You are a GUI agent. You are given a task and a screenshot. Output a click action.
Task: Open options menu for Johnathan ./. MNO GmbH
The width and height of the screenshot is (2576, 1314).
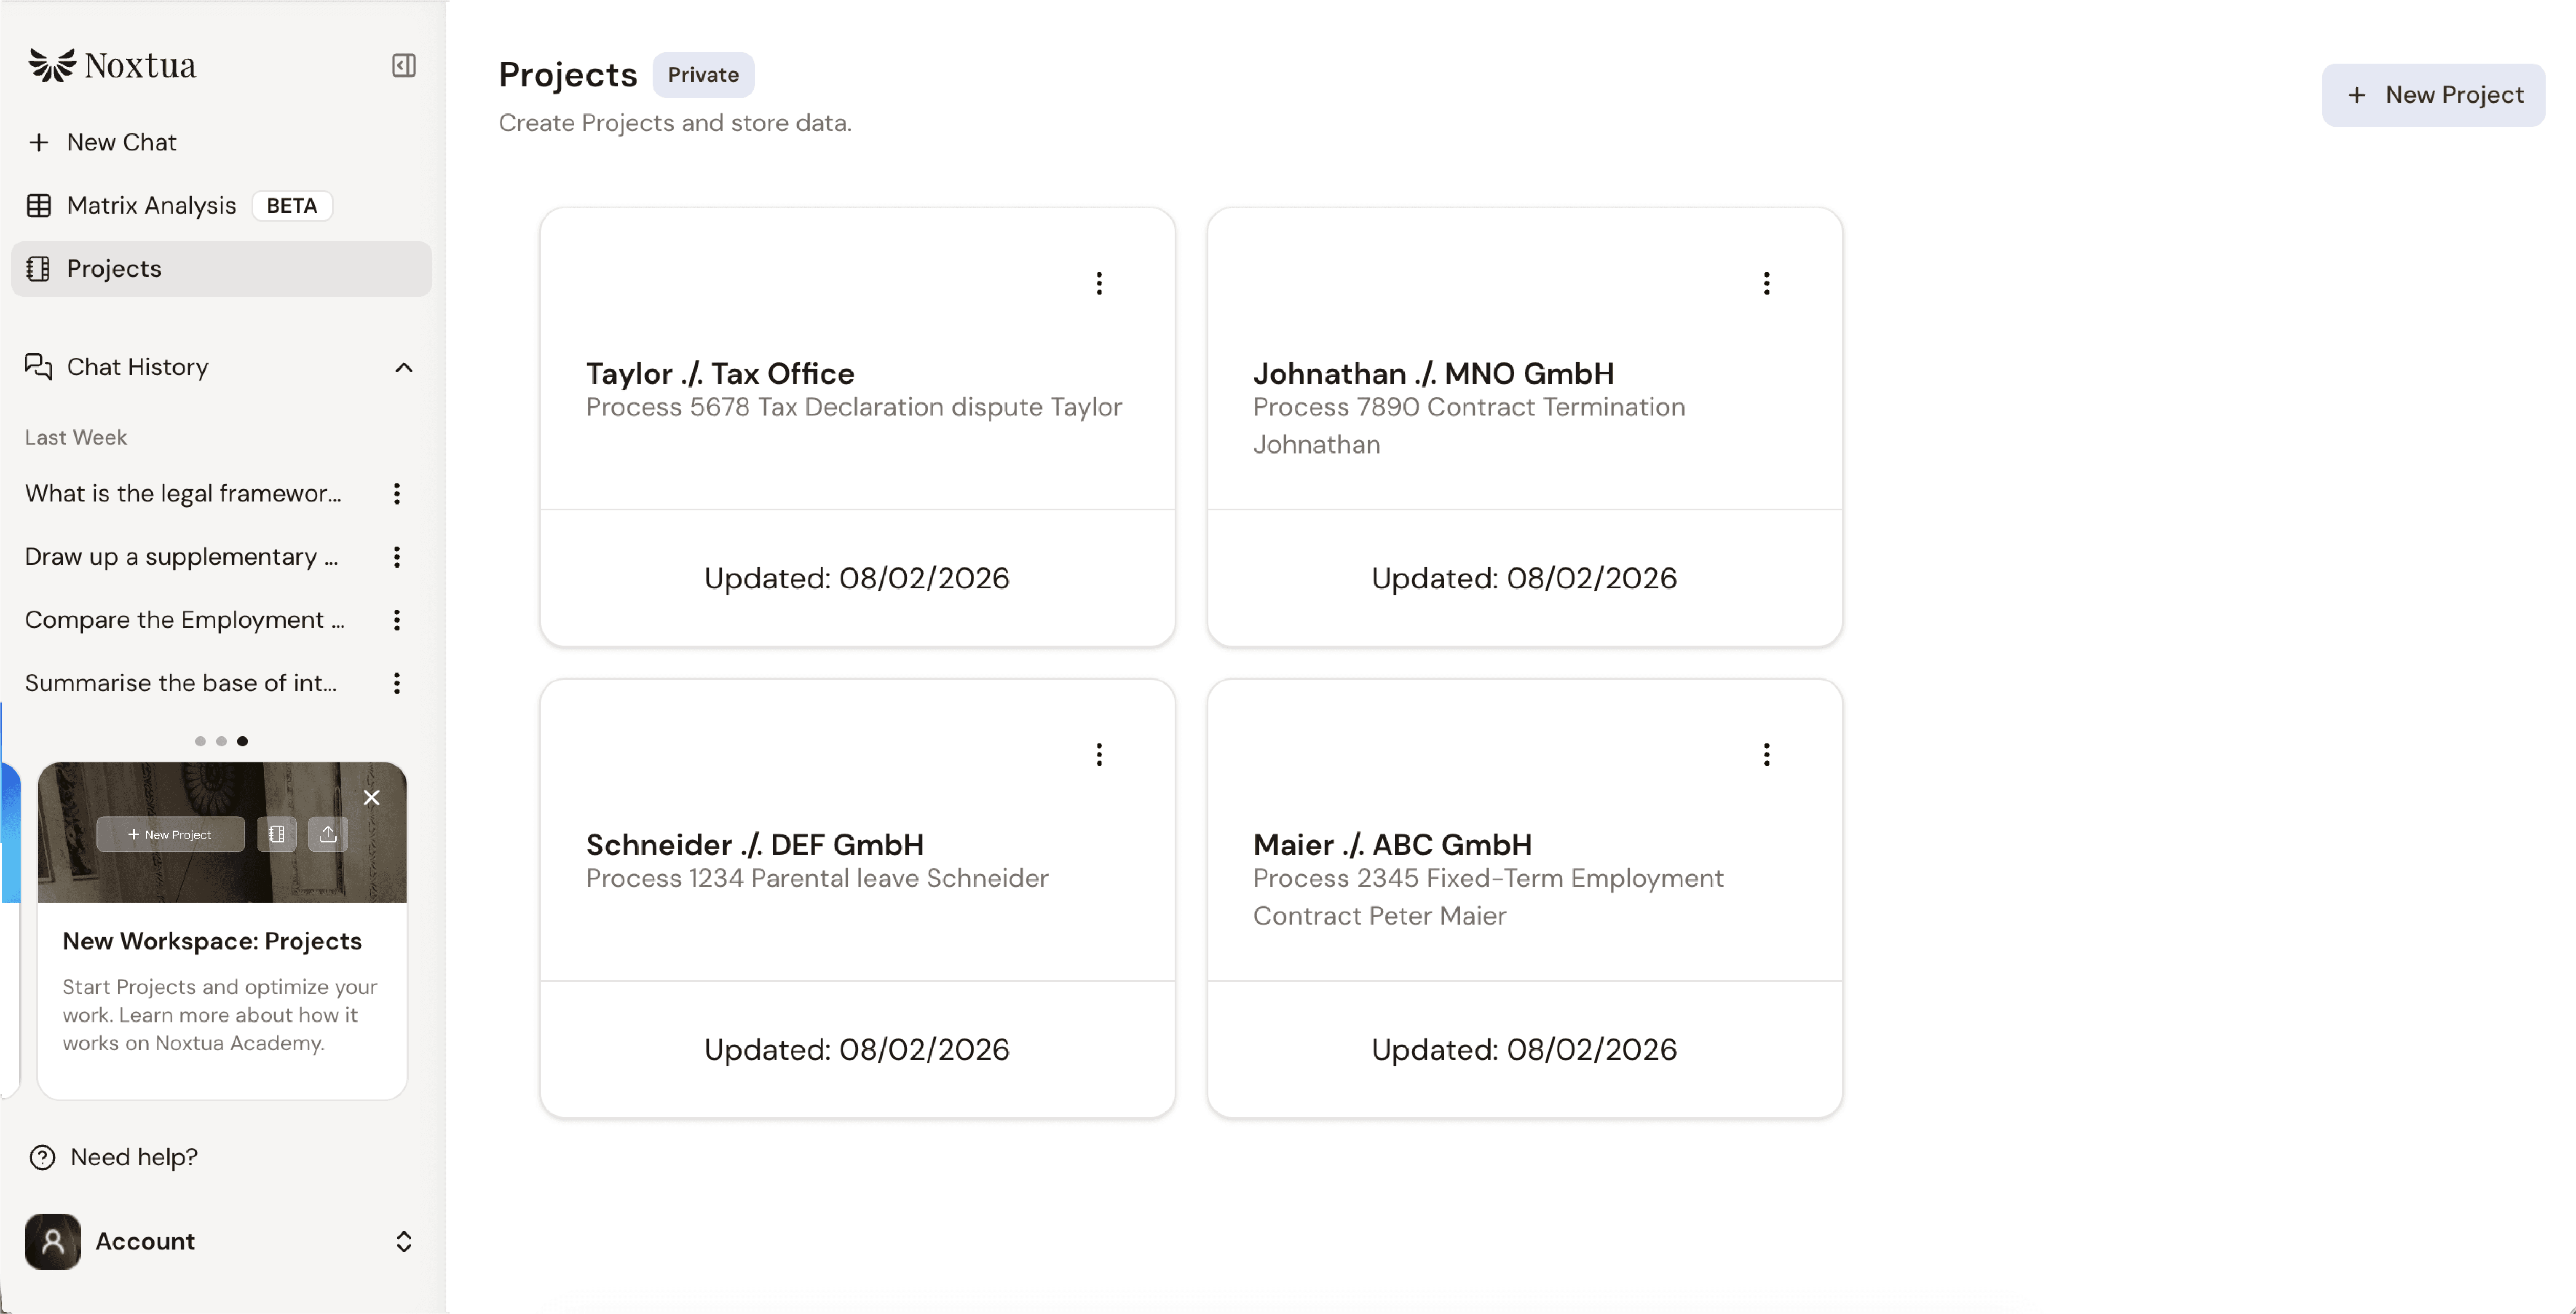pyautogui.click(x=1767, y=283)
